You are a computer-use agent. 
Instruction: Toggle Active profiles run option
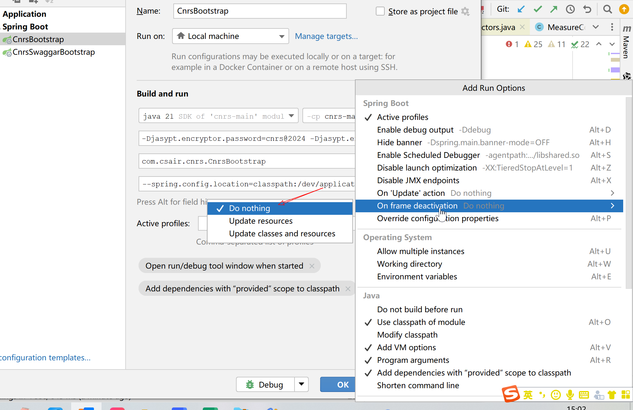point(402,117)
